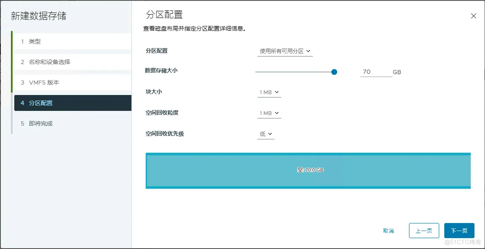The image size is (485, 249).
Task: Go to step 3 VMFS 版本
Action: pos(73,82)
